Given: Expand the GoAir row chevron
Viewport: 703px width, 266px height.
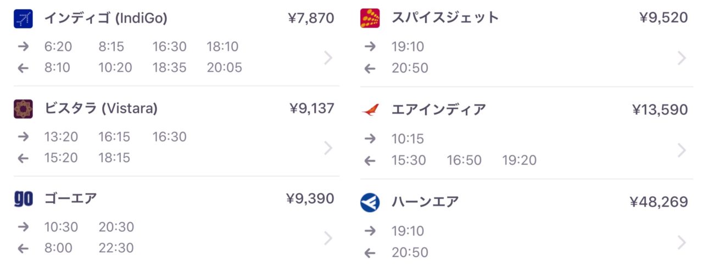Looking at the screenshot, I should [328, 238].
